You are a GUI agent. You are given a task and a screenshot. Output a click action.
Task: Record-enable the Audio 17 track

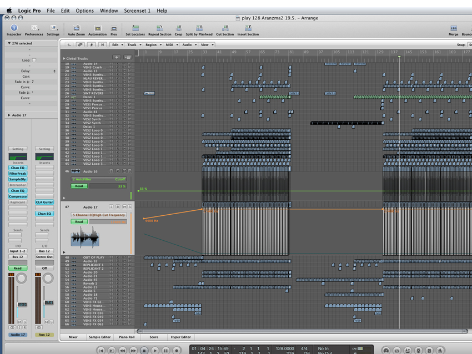point(118,207)
